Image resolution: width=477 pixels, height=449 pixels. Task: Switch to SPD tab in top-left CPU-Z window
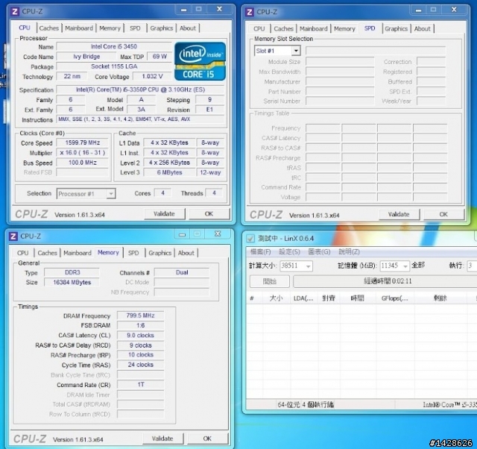(135, 28)
